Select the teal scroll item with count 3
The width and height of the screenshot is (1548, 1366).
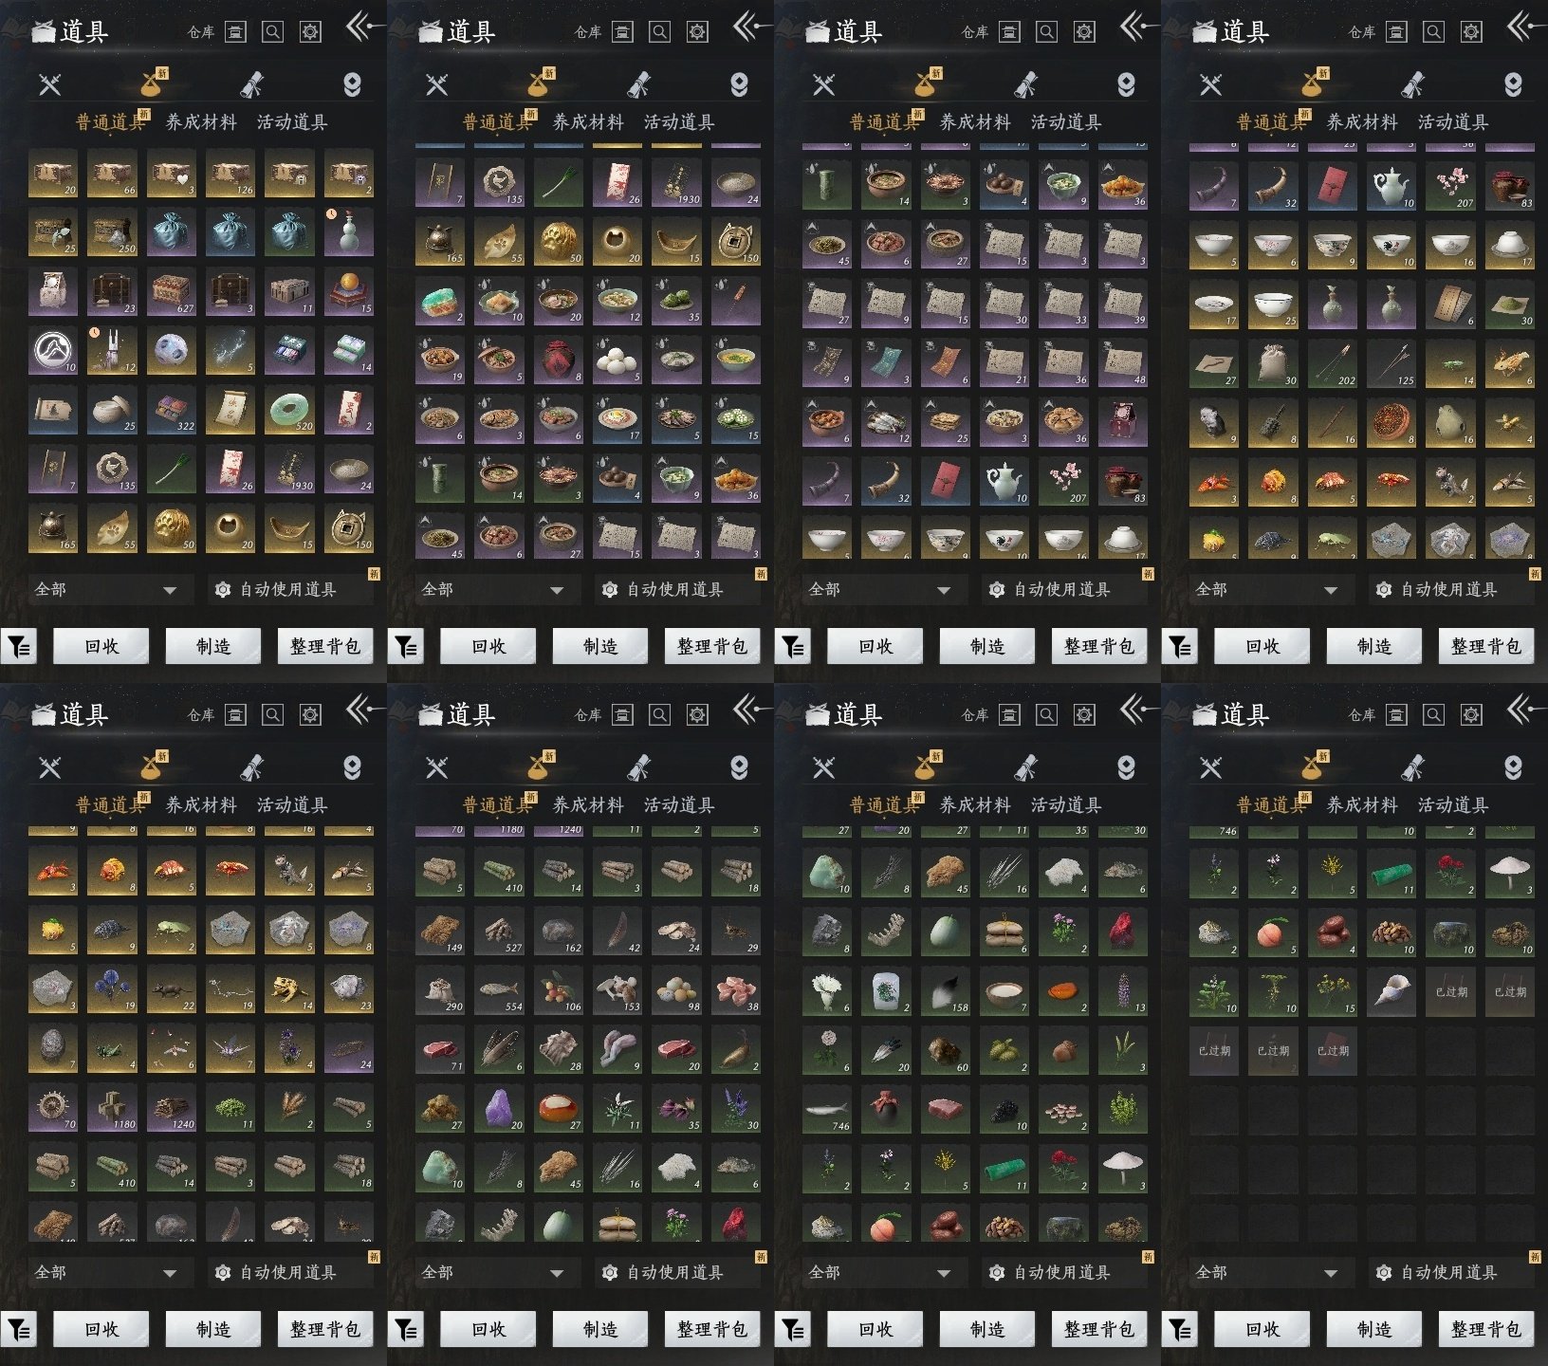point(886,362)
